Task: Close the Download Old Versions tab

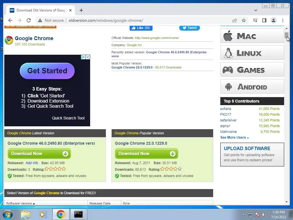Action: 70,10
